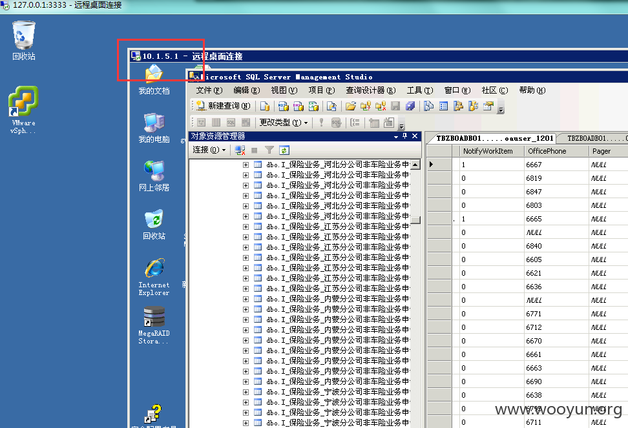Click the Add Group By icon

coord(355,123)
